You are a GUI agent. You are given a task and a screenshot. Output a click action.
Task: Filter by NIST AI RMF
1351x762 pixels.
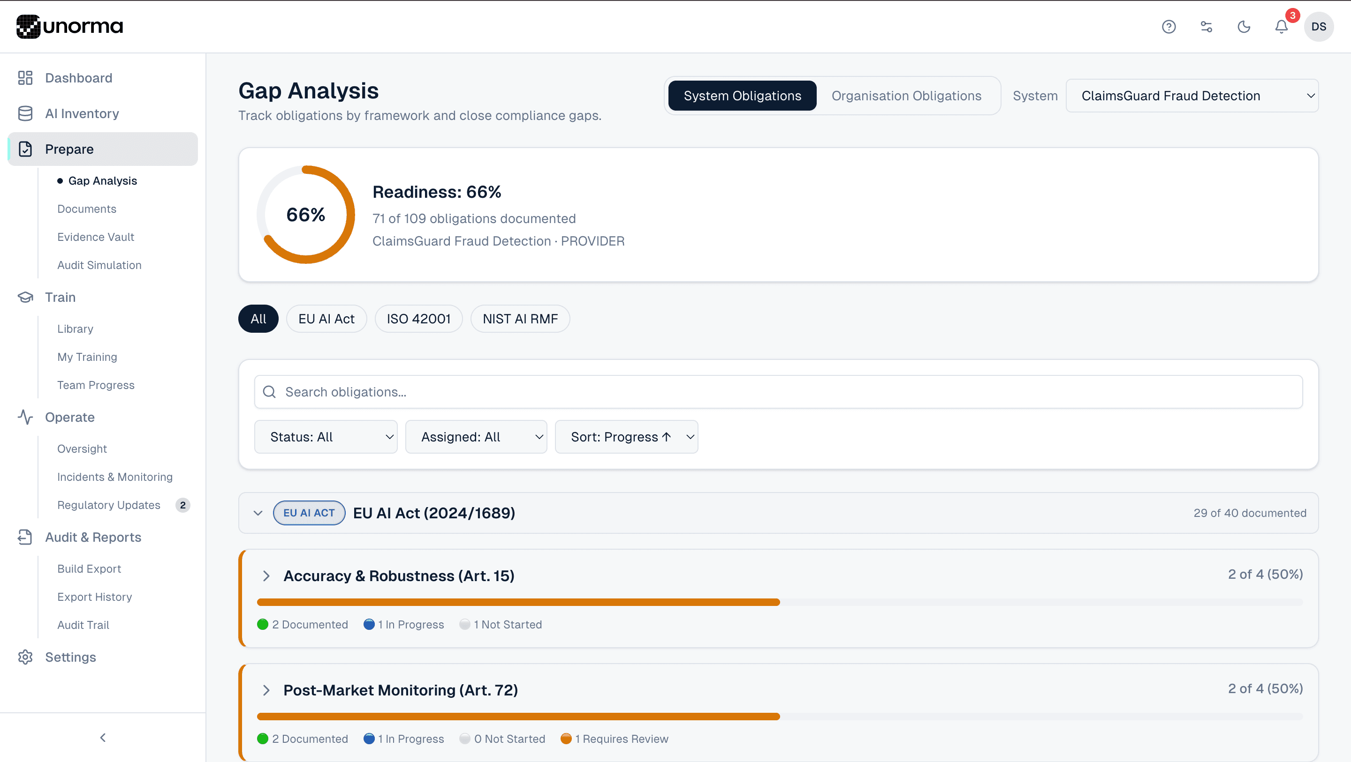pos(520,319)
